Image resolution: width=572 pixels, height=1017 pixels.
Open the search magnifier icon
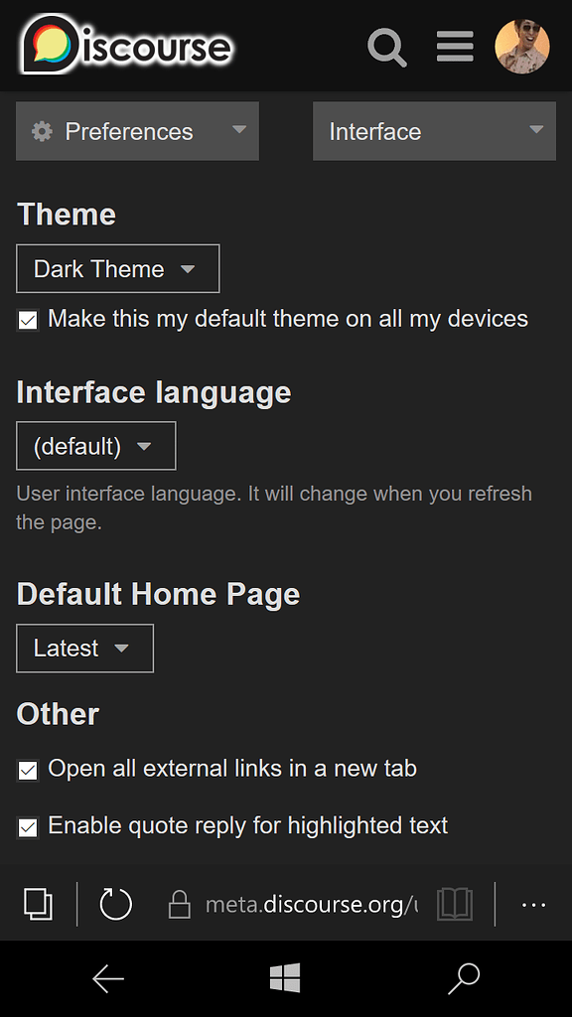387,47
